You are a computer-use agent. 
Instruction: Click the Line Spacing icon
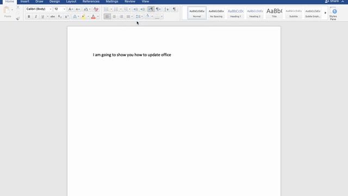click(138, 16)
